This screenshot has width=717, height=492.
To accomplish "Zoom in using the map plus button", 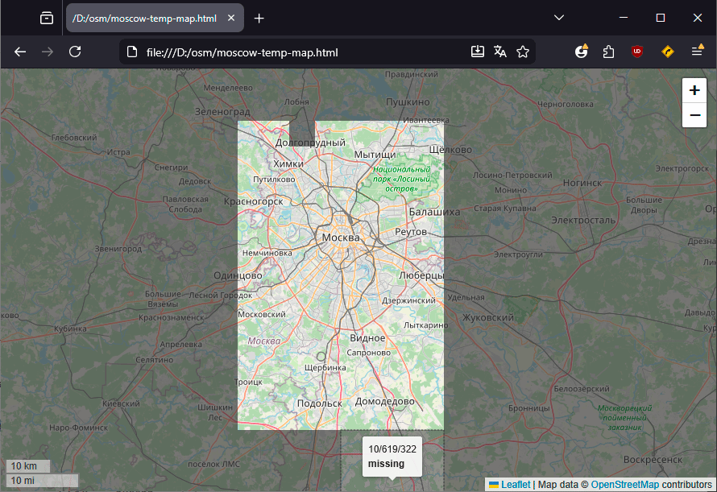I will click(694, 89).
